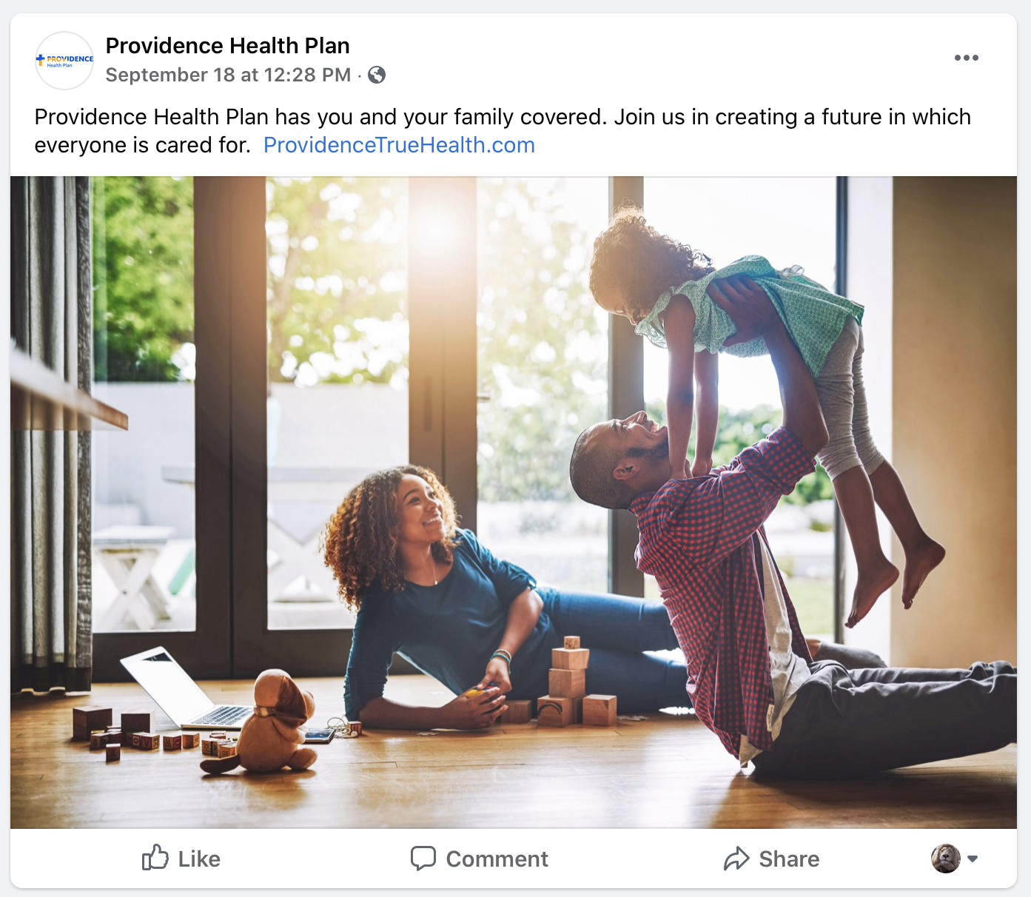Click the speech bubble Comment icon
Screen dimensions: 1031x897
pyautogui.click(x=423, y=859)
